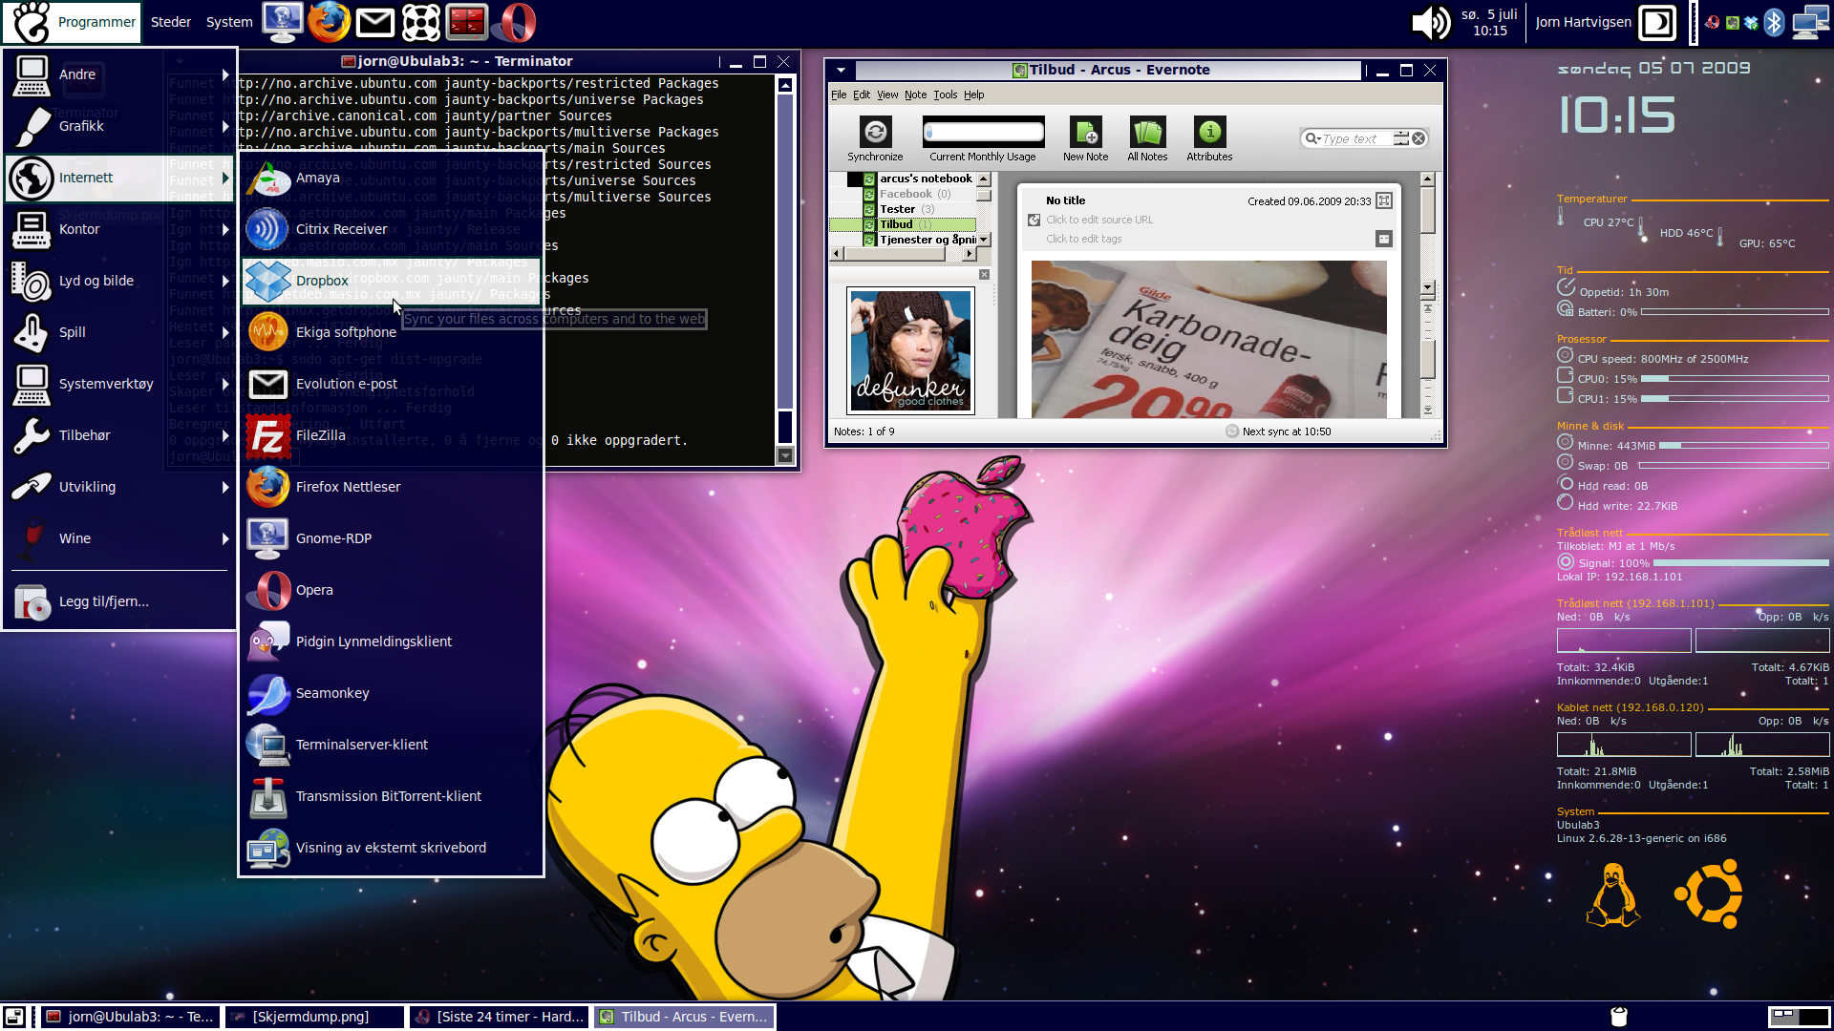The width and height of the screenshot is (1834, 1031).
Task: Expand the Grafikk submenu
Action: click(119, 126)
